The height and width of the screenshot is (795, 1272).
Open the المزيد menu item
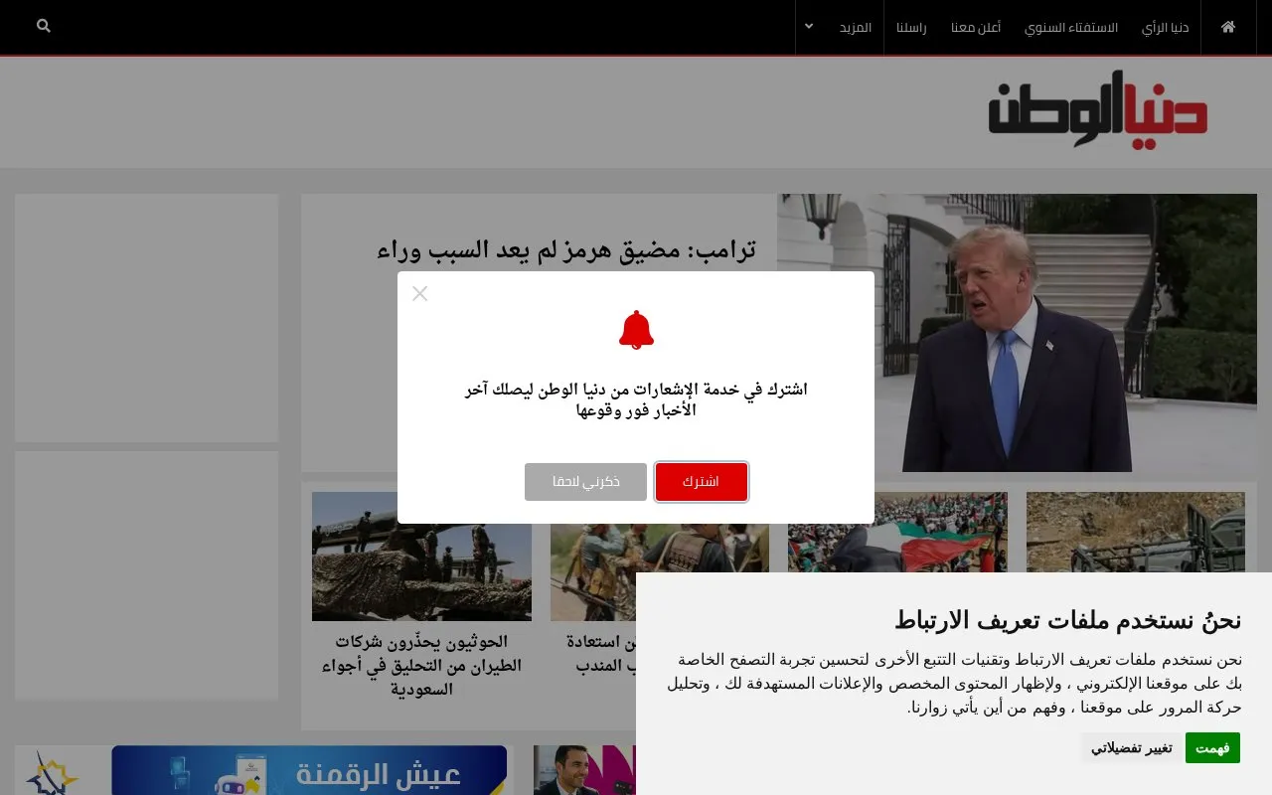tap(856, 27)
